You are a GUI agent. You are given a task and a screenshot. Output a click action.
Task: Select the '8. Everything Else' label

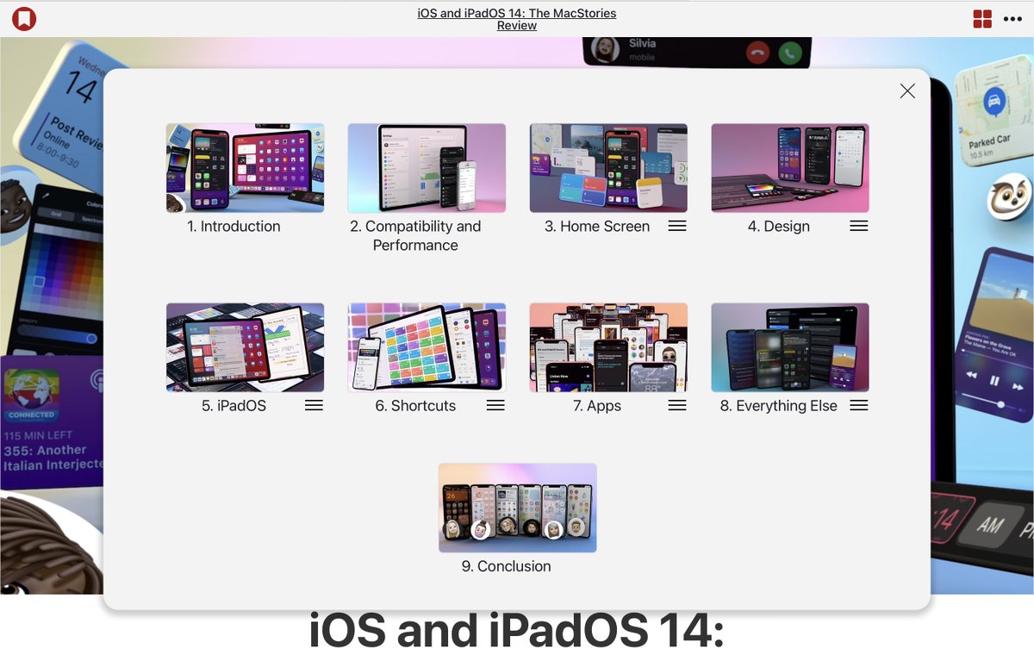(x=779, y=406)
